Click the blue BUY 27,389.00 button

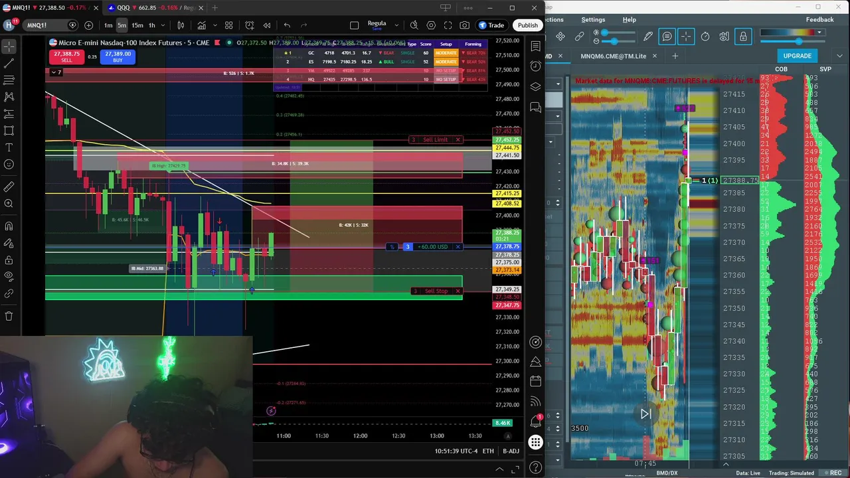[x=118, y=57]
